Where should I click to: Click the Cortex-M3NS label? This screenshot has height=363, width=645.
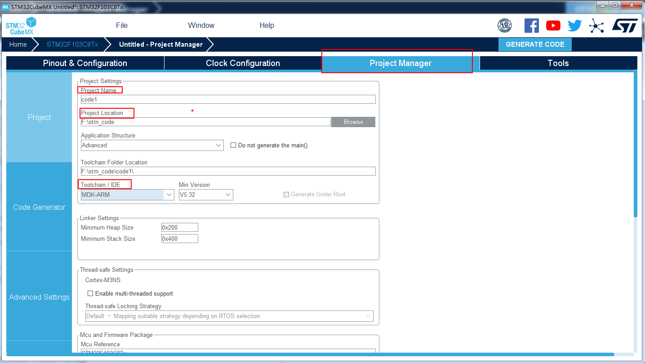tap(103, 280)
